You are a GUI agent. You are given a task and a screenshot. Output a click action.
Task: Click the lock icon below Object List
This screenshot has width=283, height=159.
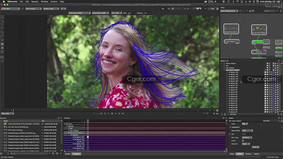[x=225, y=114]
